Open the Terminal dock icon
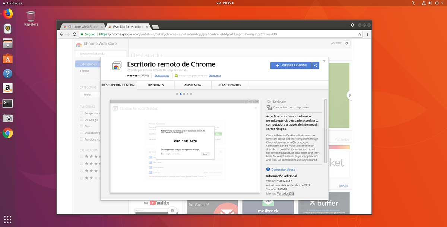This screenshot has height=227, width=447. pos(8,103)
